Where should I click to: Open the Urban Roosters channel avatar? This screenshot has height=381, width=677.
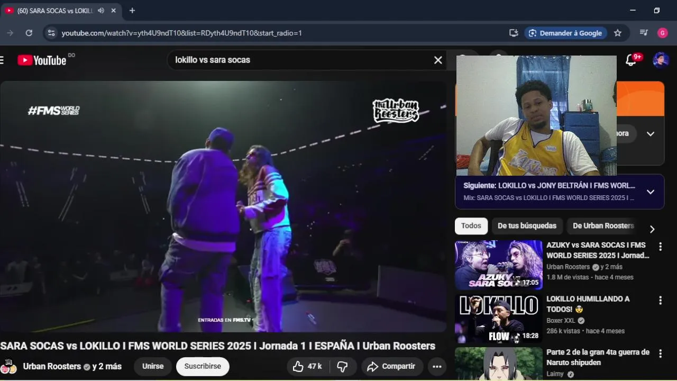[x=9, y=366]
